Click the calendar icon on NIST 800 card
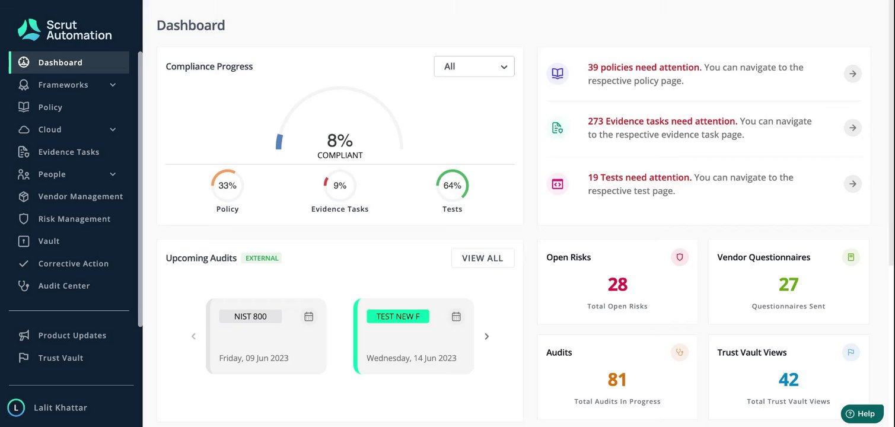895x427 pixels. 308,317
